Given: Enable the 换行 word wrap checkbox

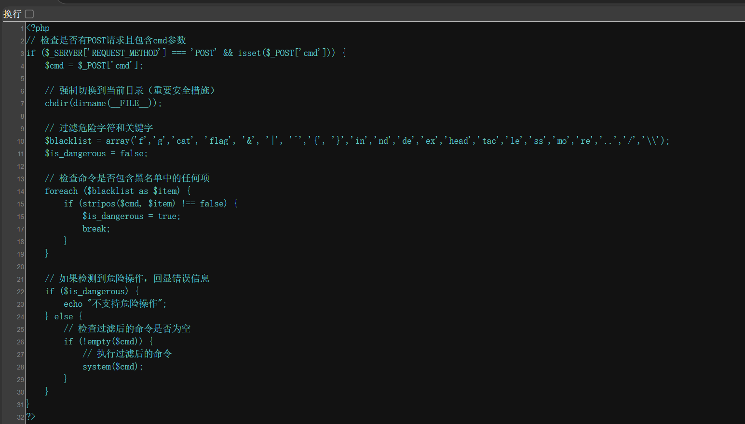Looking at the screenshot, I should click(x=29, y=14).
